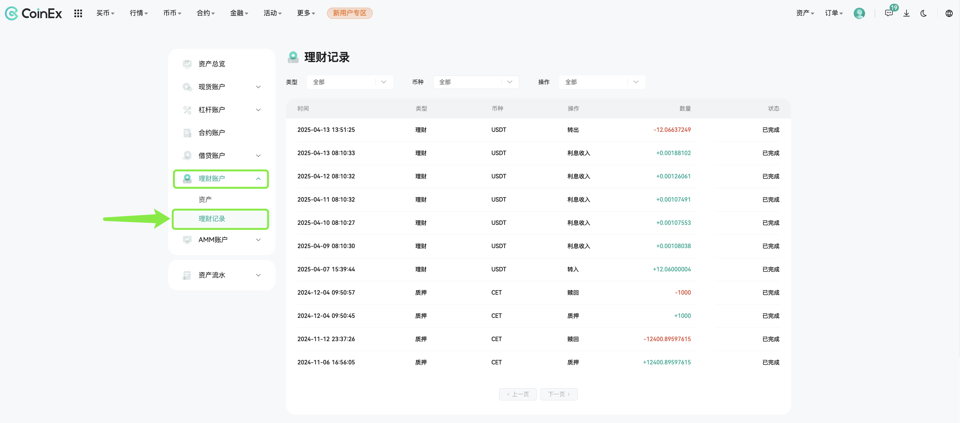Viewport: 960px width, 423px height.
Task: Expand the 现货账户 chevron
Action: pos(258,87)
